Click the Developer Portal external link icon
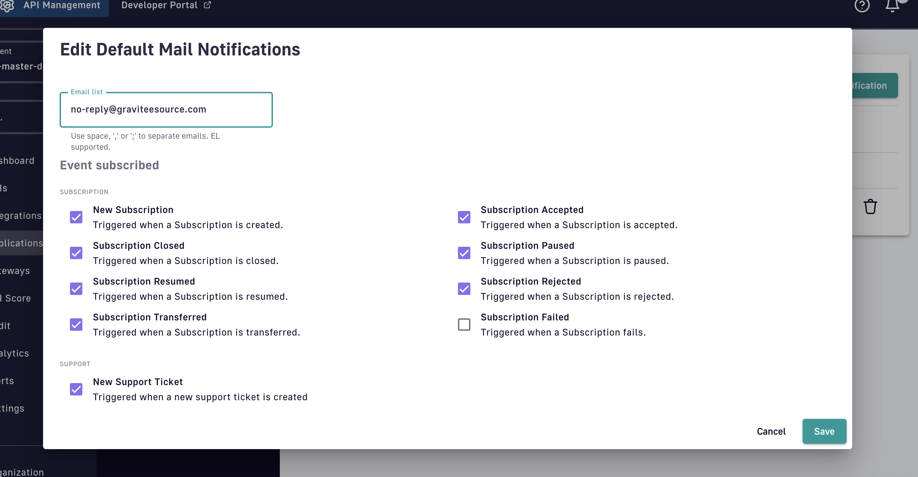Viewport: 918px width, 477px height. click(207, 5)
